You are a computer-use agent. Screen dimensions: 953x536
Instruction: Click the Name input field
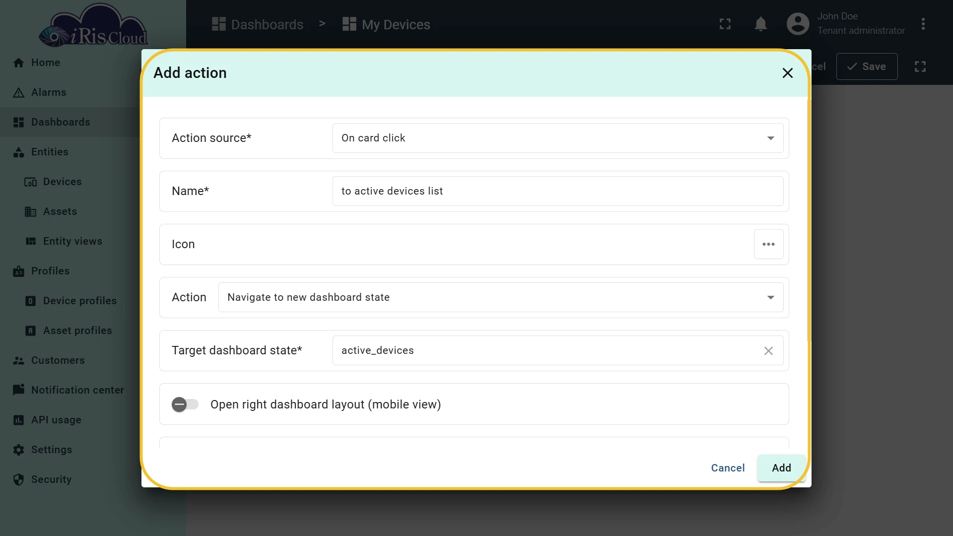click(x=558, y=191)
